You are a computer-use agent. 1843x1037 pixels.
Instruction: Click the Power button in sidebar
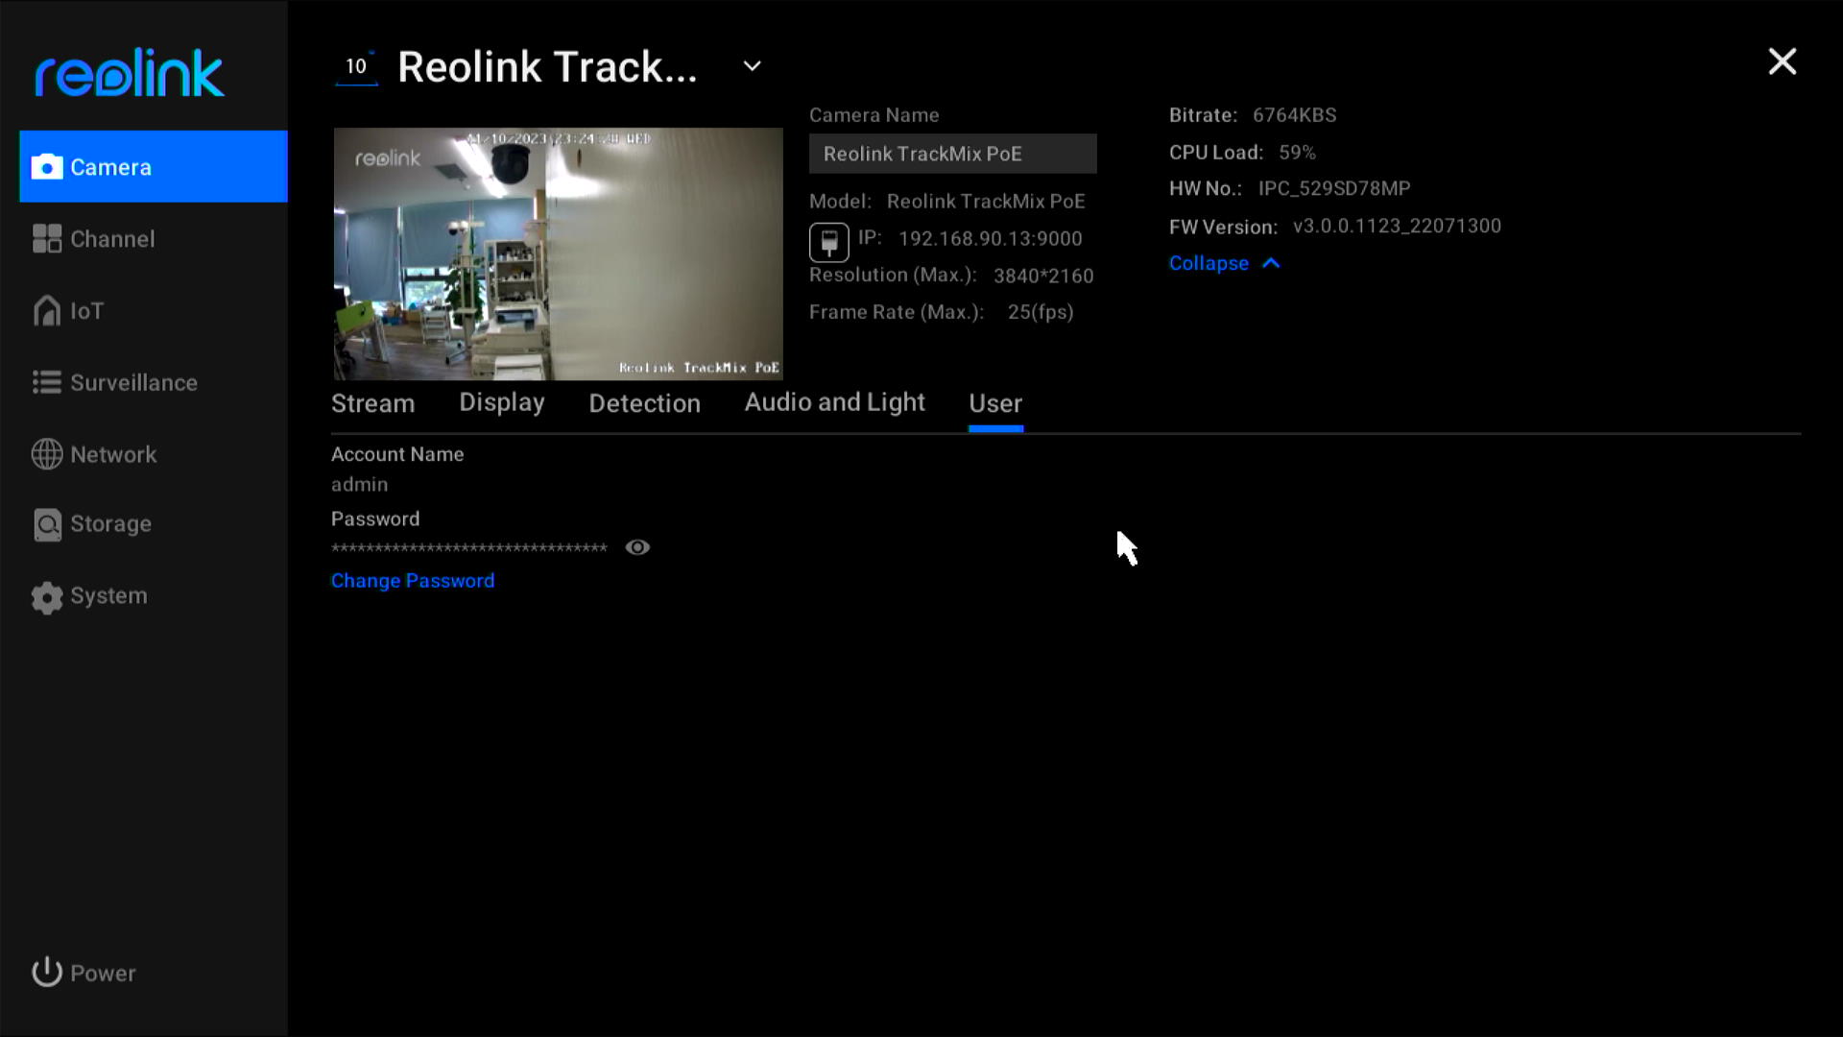point(84,973)
